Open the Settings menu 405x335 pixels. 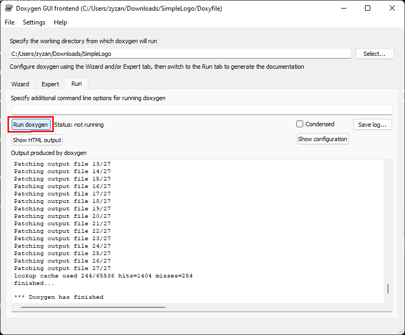point(34,22)
